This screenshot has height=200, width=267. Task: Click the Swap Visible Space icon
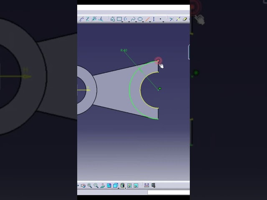pos(136,185)
